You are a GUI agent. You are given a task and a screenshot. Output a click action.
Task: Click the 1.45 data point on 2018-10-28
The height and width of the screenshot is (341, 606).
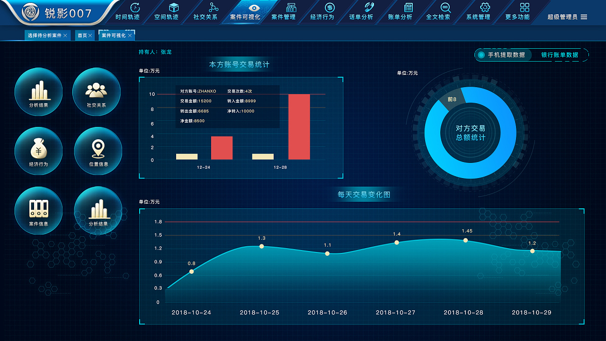pos(465,240)
